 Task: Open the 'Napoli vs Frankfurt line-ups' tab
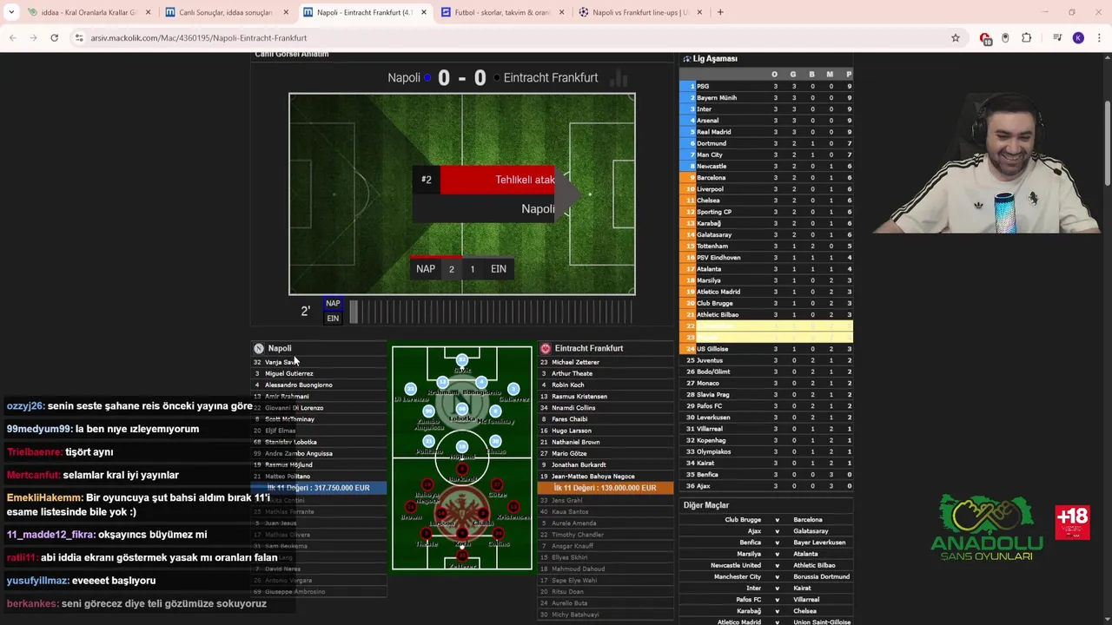click(x=640, y=12)
